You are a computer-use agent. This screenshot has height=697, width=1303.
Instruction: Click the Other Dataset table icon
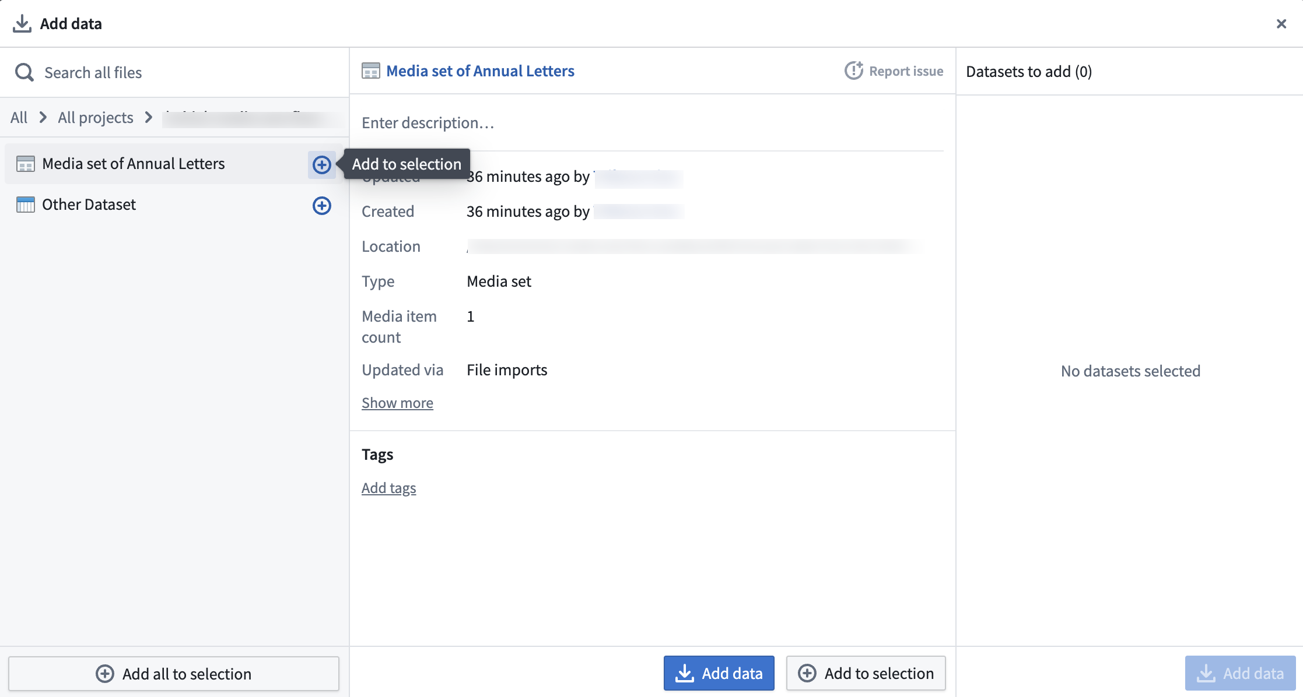[26, 205]
